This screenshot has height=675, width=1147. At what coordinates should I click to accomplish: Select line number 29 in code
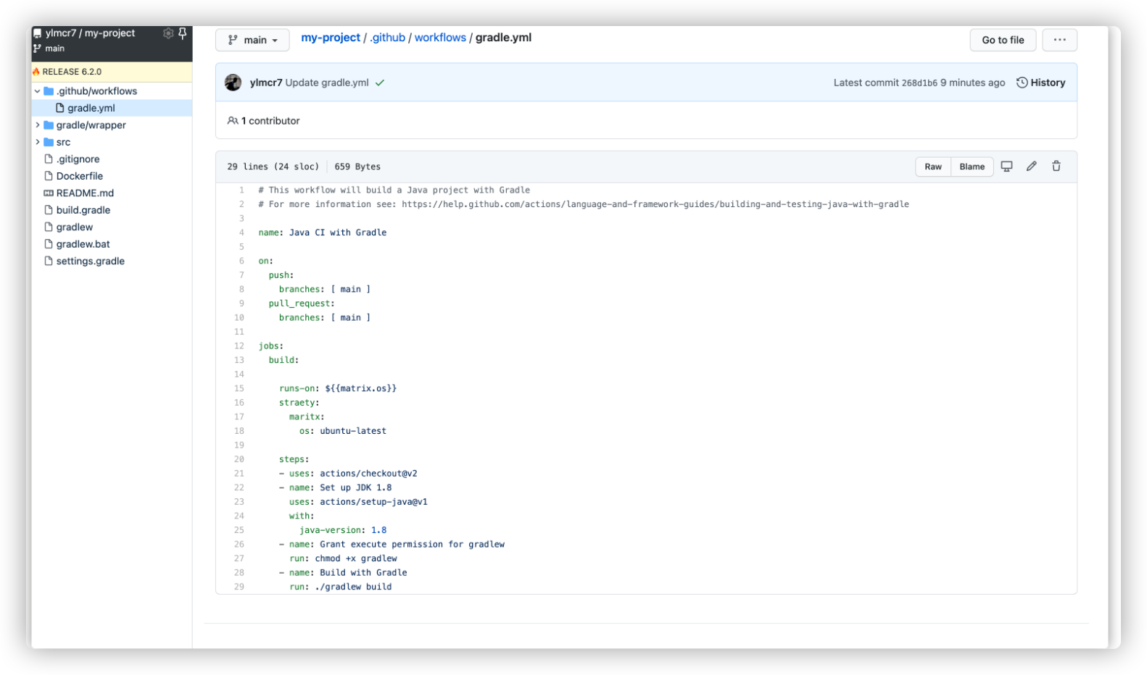[x=239, y=587]
